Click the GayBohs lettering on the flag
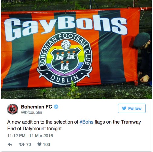This screenshot has width=153, height=152. (x=66, y=27)
